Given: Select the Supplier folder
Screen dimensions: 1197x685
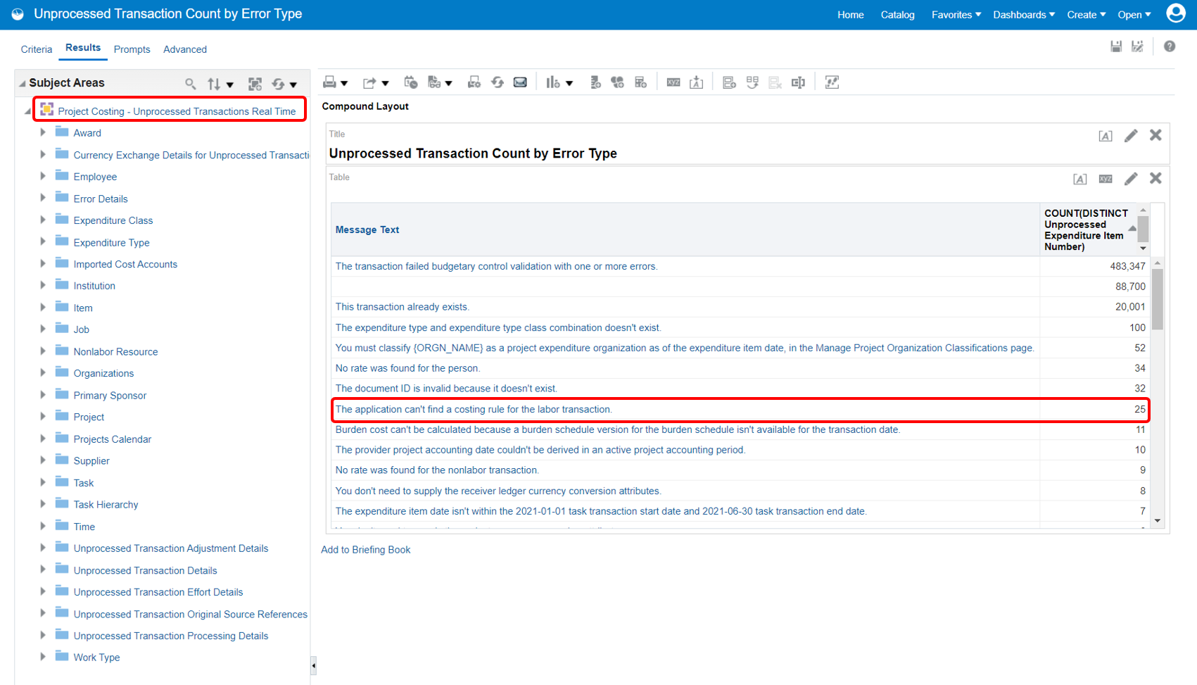Looking at the screenshot, I should [x=91, y=460].
